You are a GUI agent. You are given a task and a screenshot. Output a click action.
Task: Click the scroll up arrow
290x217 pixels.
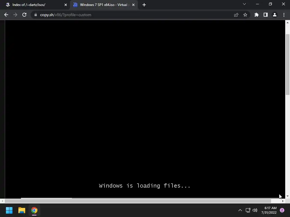coord(287,23)
